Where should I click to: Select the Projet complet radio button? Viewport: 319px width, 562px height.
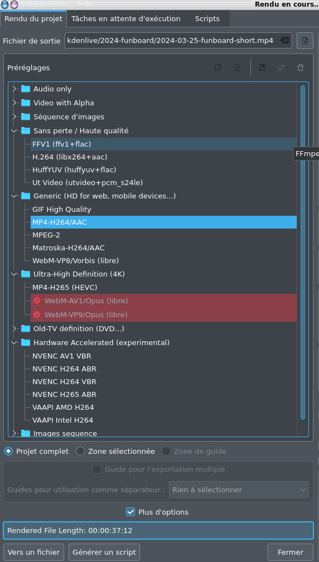click(8, 451)
